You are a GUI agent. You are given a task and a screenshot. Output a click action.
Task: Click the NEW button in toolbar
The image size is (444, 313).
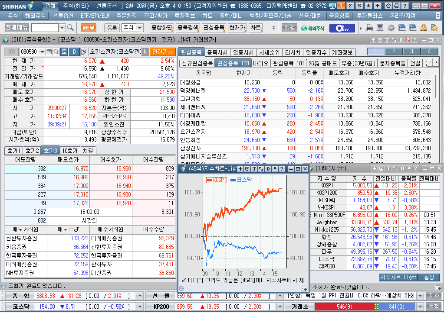tap(89, 28)
